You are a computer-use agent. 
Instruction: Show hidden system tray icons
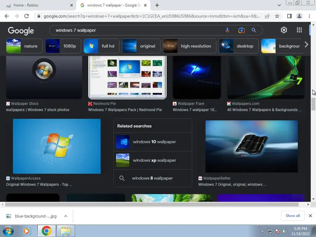coord(262,231)
